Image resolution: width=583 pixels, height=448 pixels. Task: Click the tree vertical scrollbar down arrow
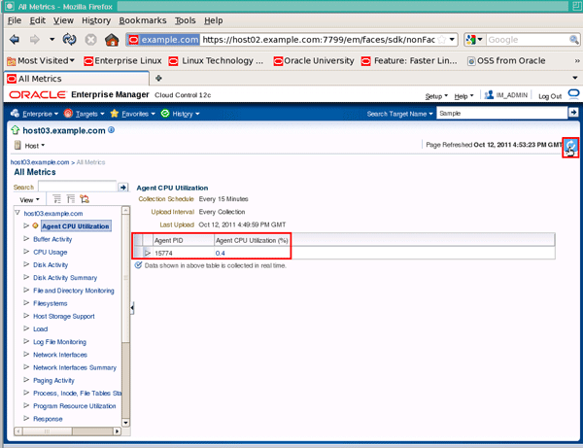pyautogui.click(x=125, y=423)
